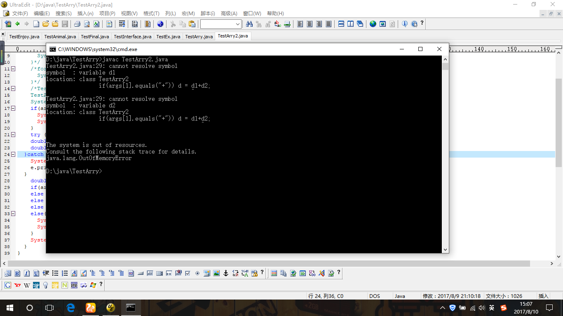Image resolution: width=563 pixels, height=316 pixels.
Task: Open the 文件(F) menu
Action: tap(20, 14)
